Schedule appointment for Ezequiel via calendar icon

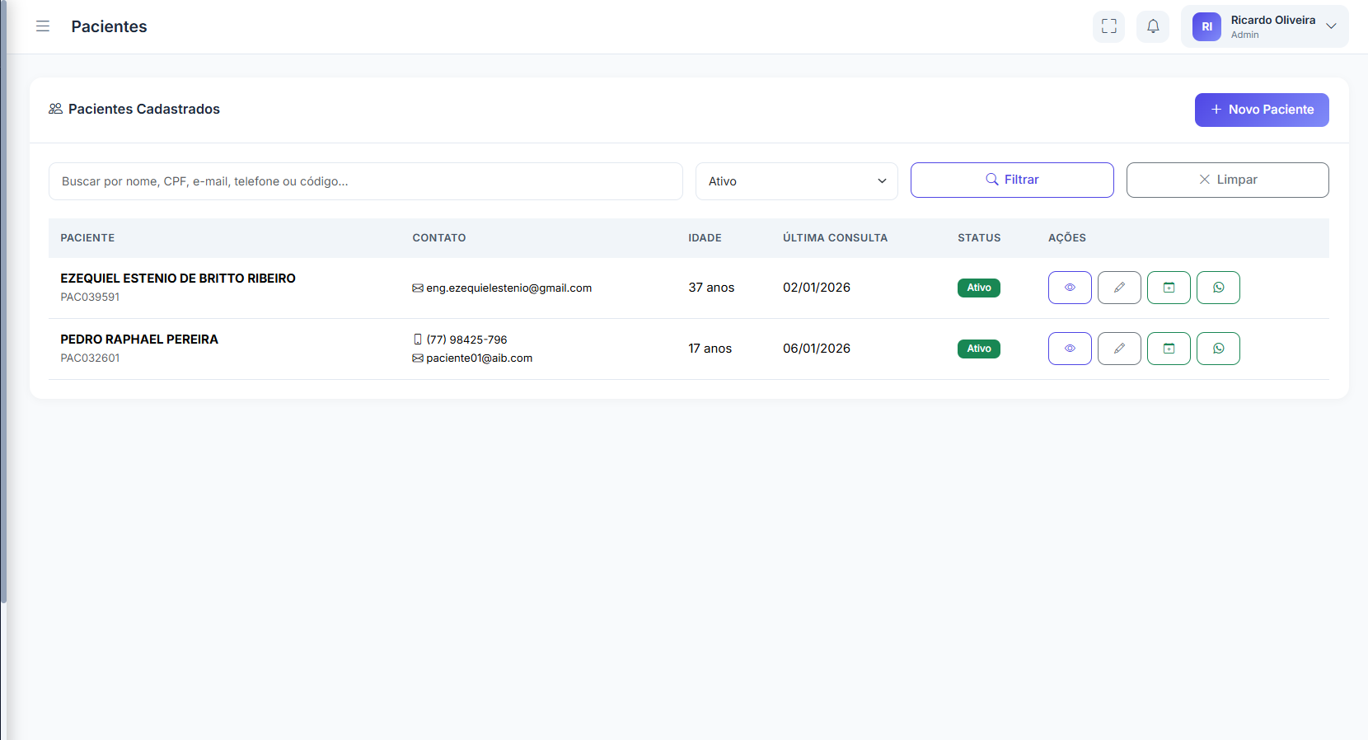[1169, 288]
